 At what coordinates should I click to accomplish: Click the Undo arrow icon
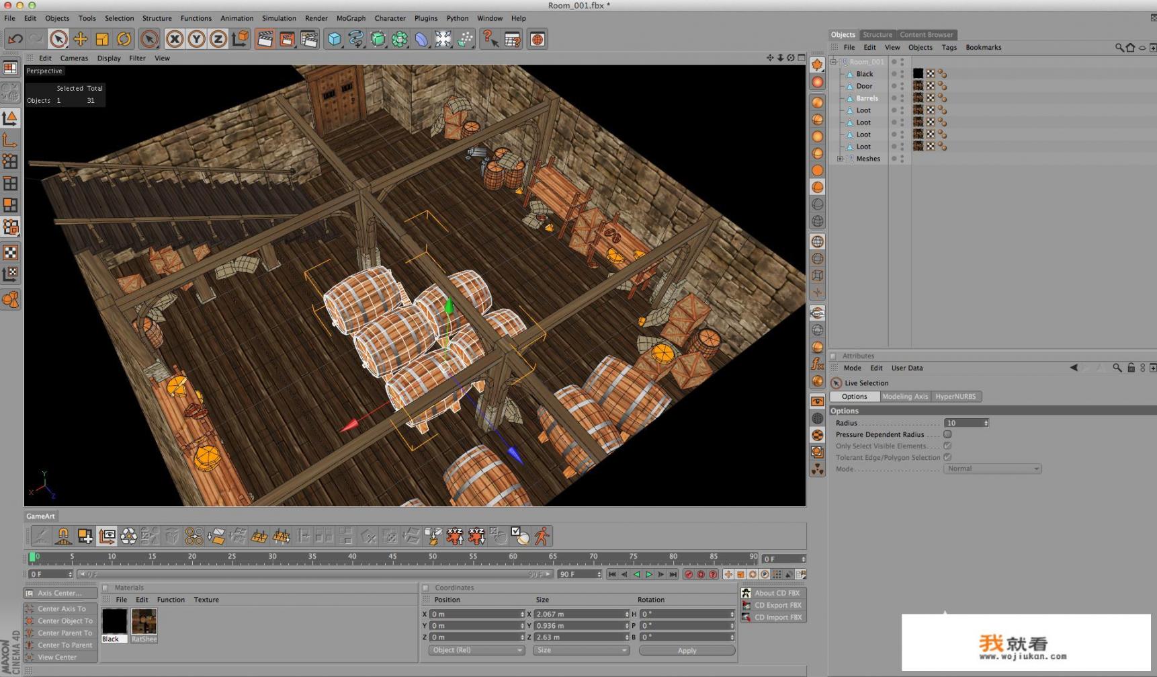(15, 39)
